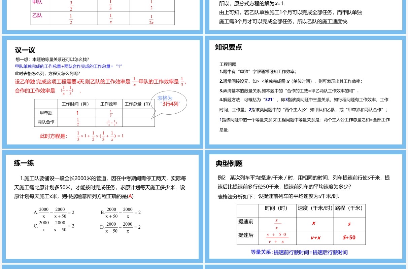Select the blue line starting 甲队单独完成的工作总量

coord(68,66)
